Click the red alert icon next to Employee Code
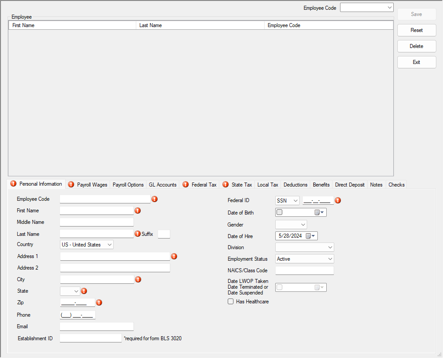Viewport: 443px width, 358px height. (154, 199)
